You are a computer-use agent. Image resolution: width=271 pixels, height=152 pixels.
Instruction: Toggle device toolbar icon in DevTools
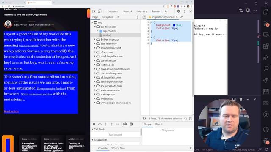point(100,11)
